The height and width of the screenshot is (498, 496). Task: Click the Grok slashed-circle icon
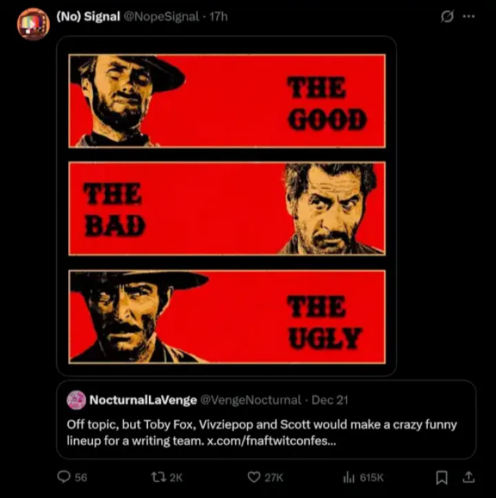click(x=447, y=17)
